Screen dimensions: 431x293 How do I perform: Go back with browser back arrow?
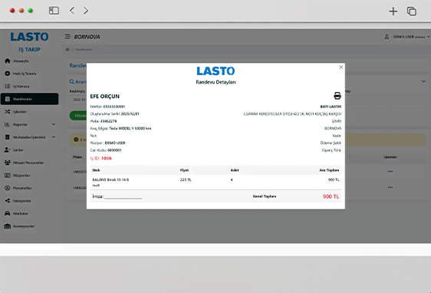pos(72,11)
